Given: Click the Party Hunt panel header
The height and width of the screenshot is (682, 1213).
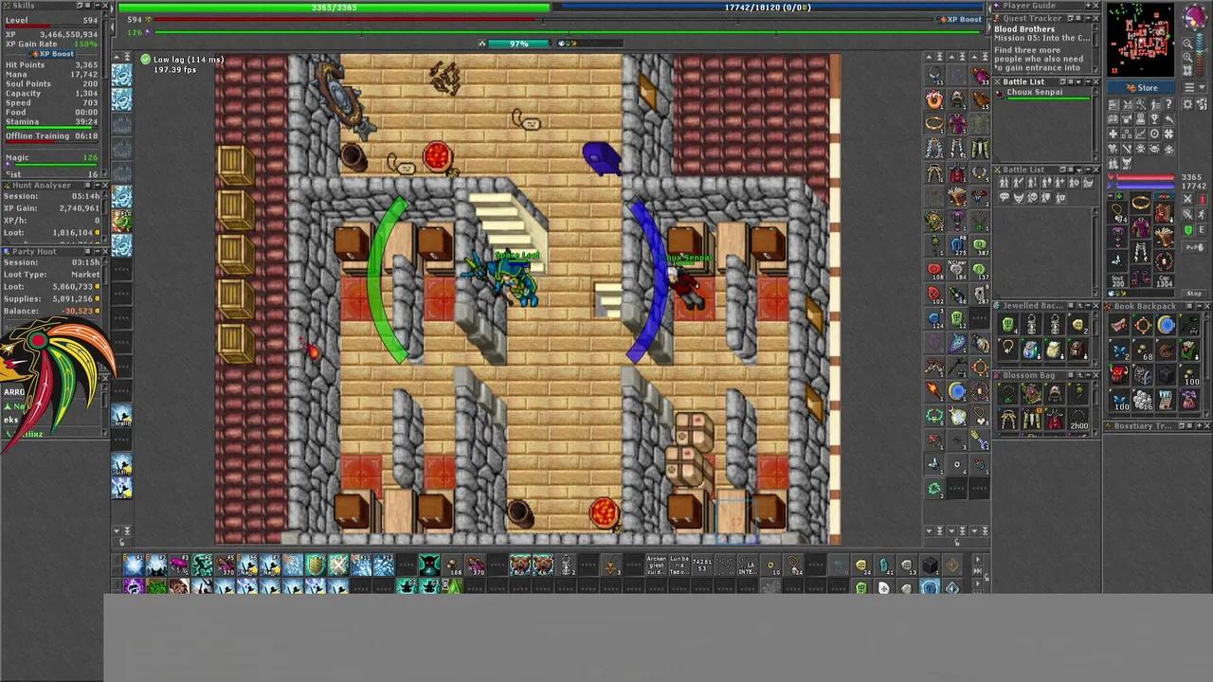Looking at the screenshot, I should point(55,252).
